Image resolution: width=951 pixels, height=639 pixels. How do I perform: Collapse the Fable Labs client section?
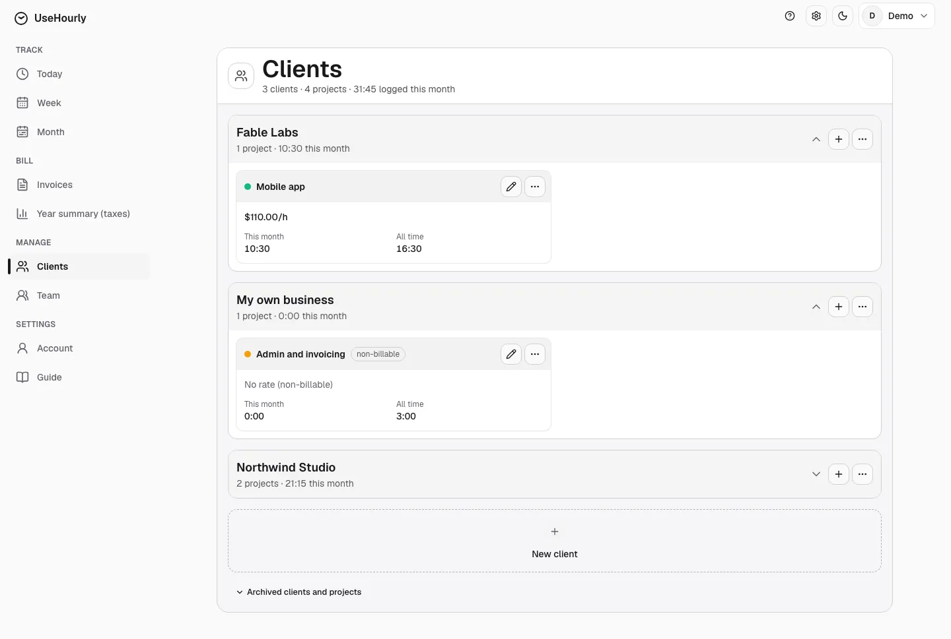pos(816,139)
